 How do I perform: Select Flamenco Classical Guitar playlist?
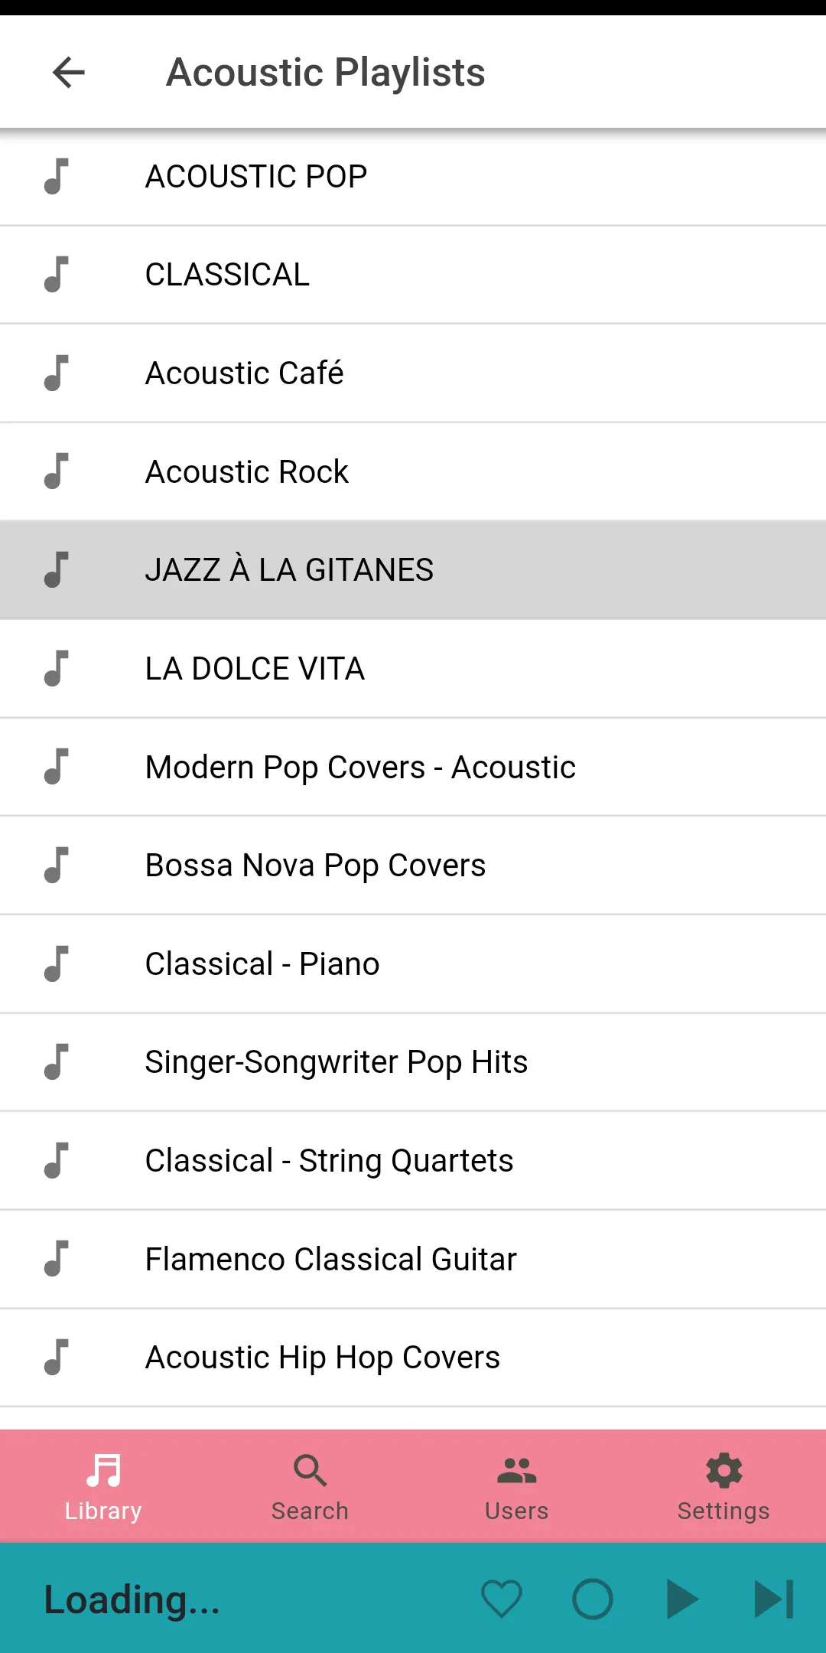pyautogui.click(x=413, y=1259)
